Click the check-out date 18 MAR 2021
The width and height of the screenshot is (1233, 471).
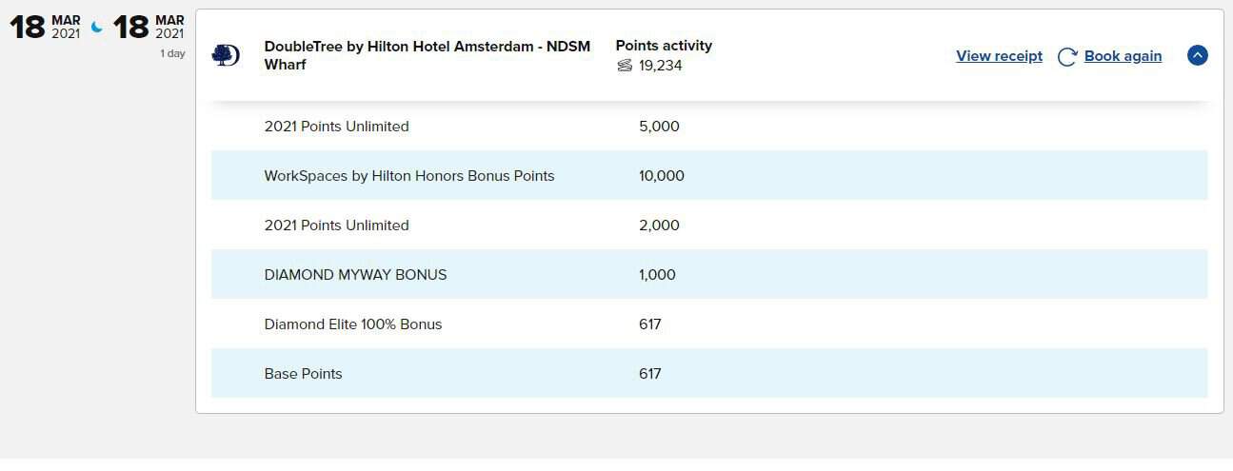(x=149, y=27)
